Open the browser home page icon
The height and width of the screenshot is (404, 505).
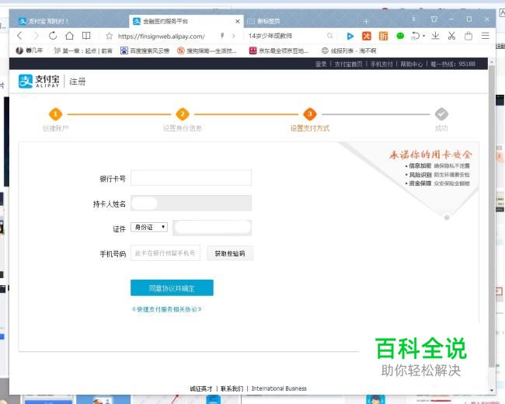(69, 36)
